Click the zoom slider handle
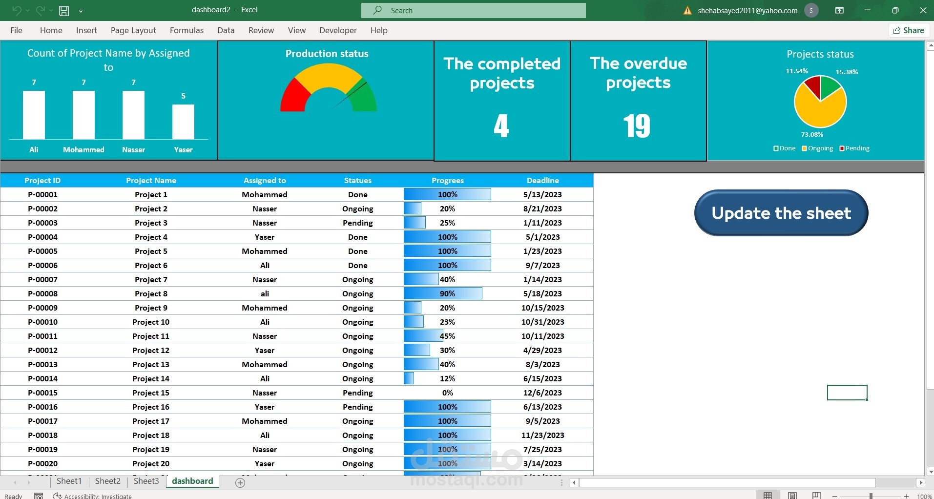The width and height of the screenshot is (934, 499). 871,496
